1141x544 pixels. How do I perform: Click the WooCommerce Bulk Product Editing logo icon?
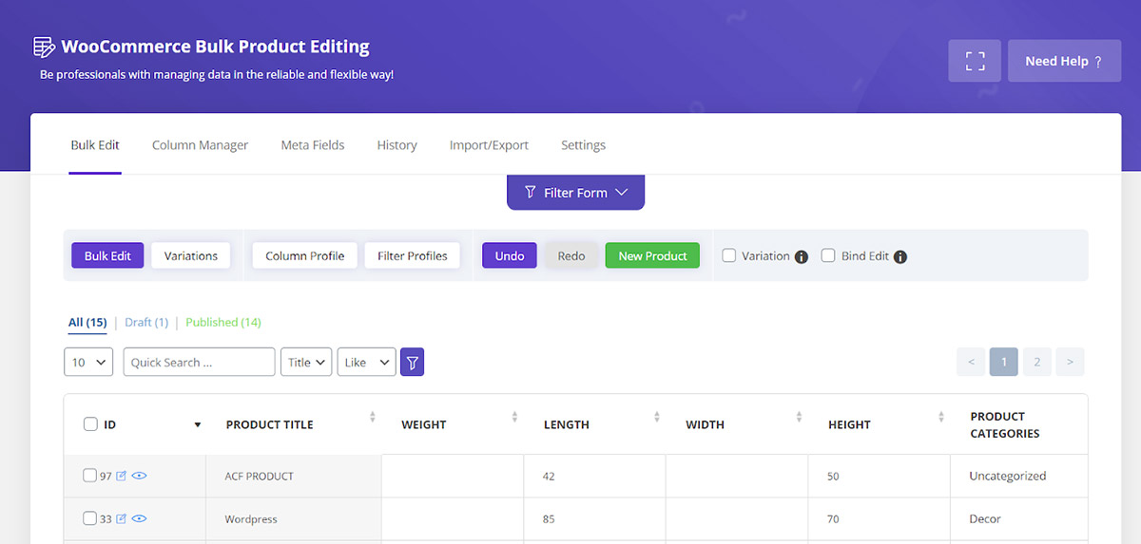click(44, 47)
